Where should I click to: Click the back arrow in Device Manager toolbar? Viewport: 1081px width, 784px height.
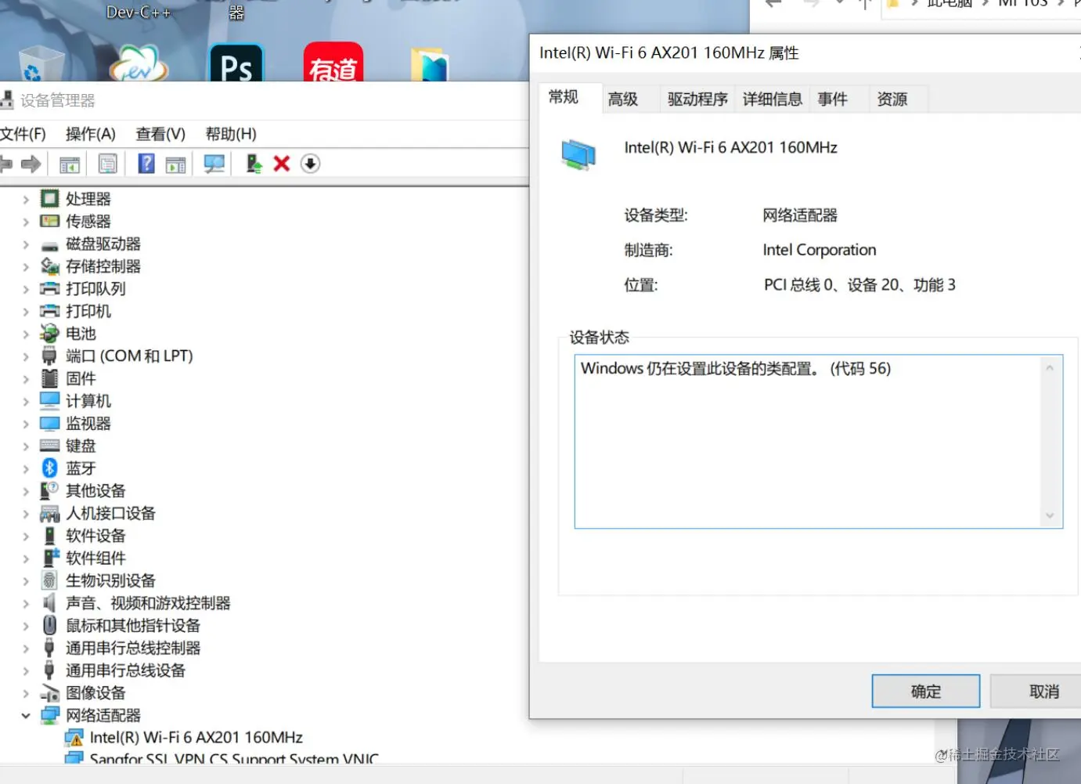tap(6, 164)
